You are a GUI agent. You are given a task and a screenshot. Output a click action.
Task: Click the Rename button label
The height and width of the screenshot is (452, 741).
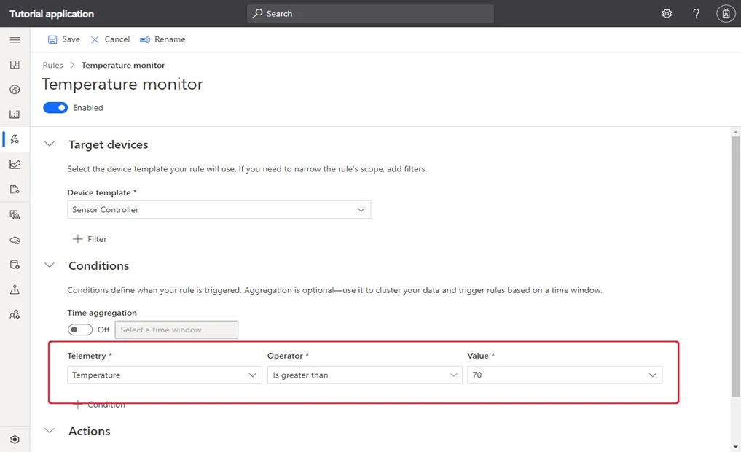(170, 39)
